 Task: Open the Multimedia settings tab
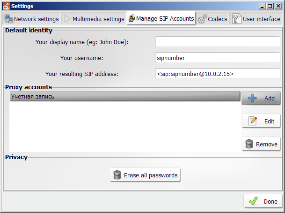pos(94,19)
